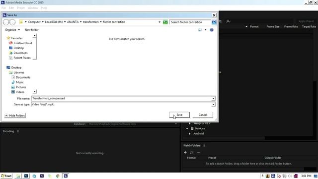Click Media Encoder taskbar icon

(x=66, y=176)
